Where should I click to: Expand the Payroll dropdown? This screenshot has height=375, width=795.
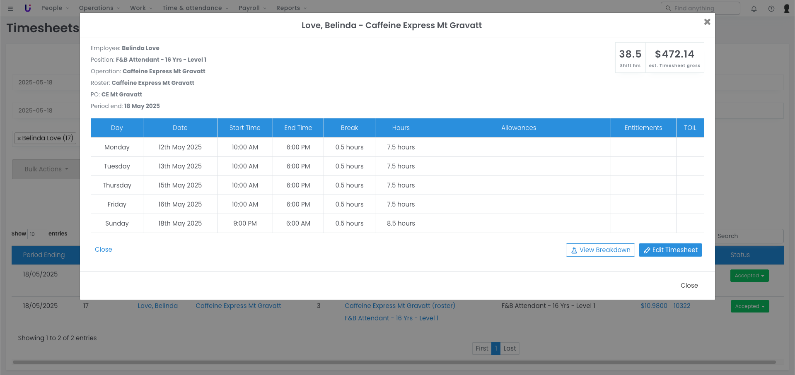pyautogui.click(x=252, y=8)
